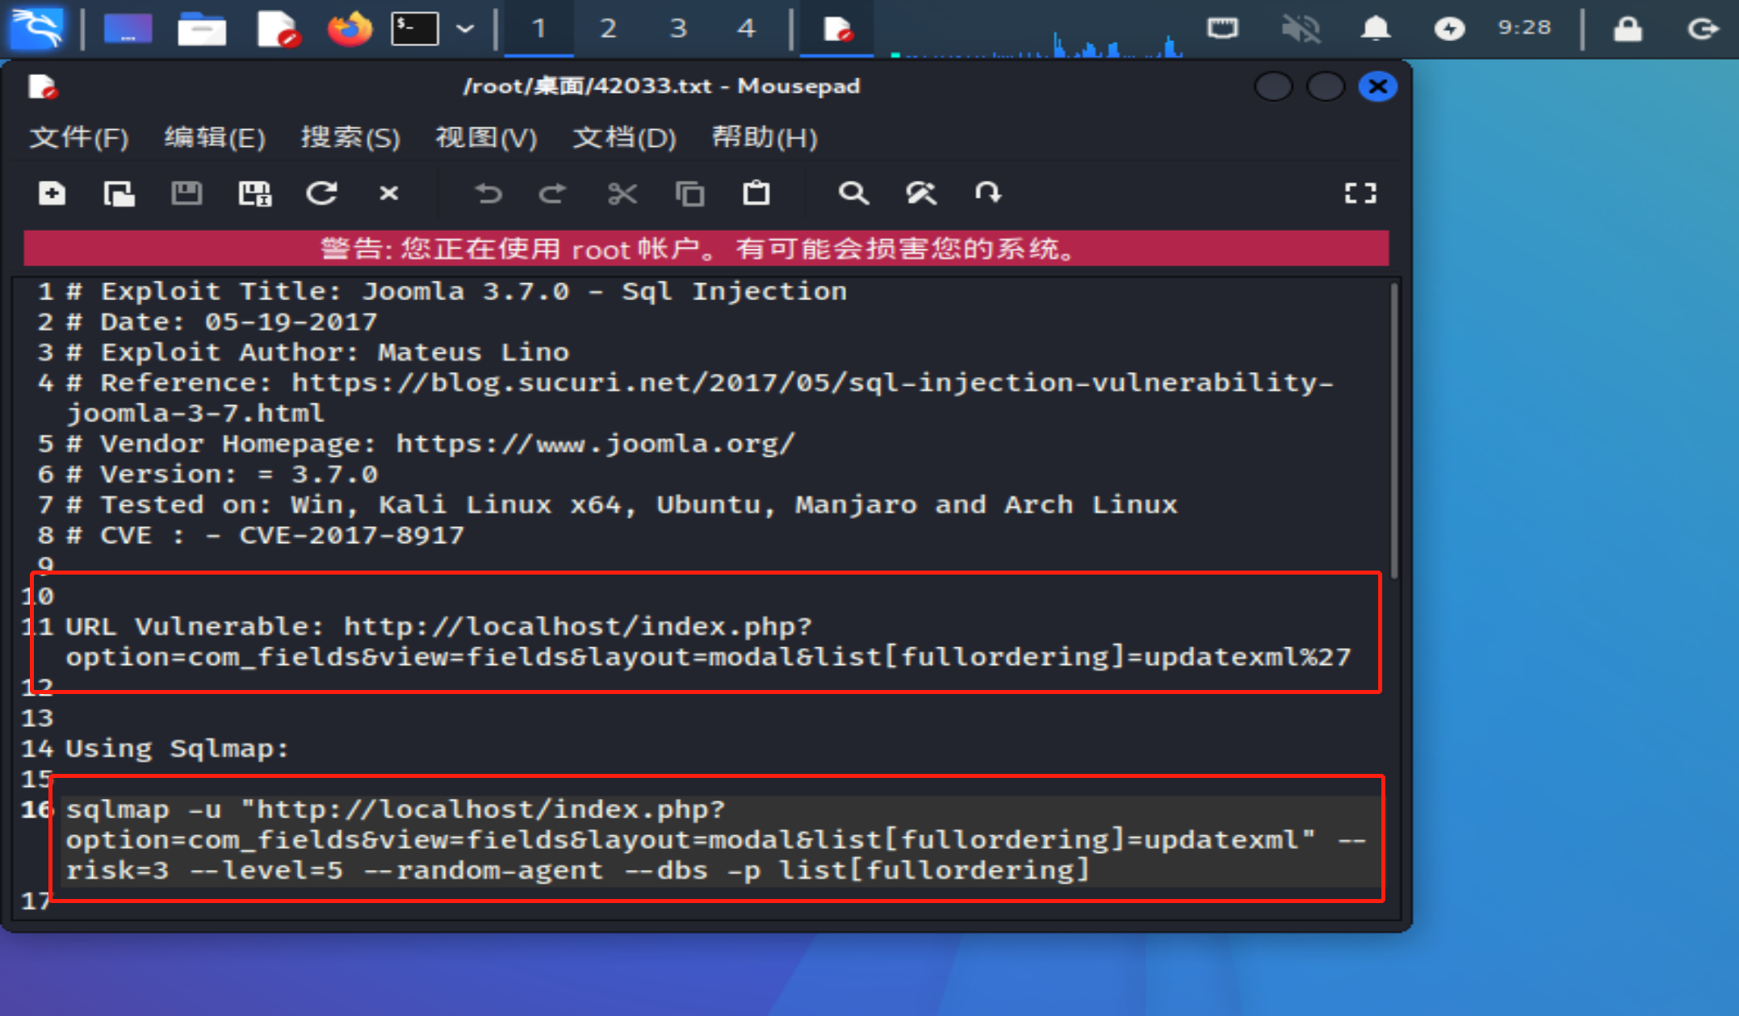1739x1016 pixels.
Task: Click the Undo arrow icon
Action: tap(488, 194)
